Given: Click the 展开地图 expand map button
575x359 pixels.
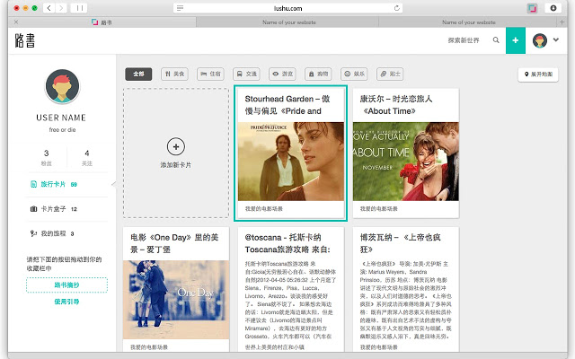Looking at the screenshot, I should click(538, 74).
